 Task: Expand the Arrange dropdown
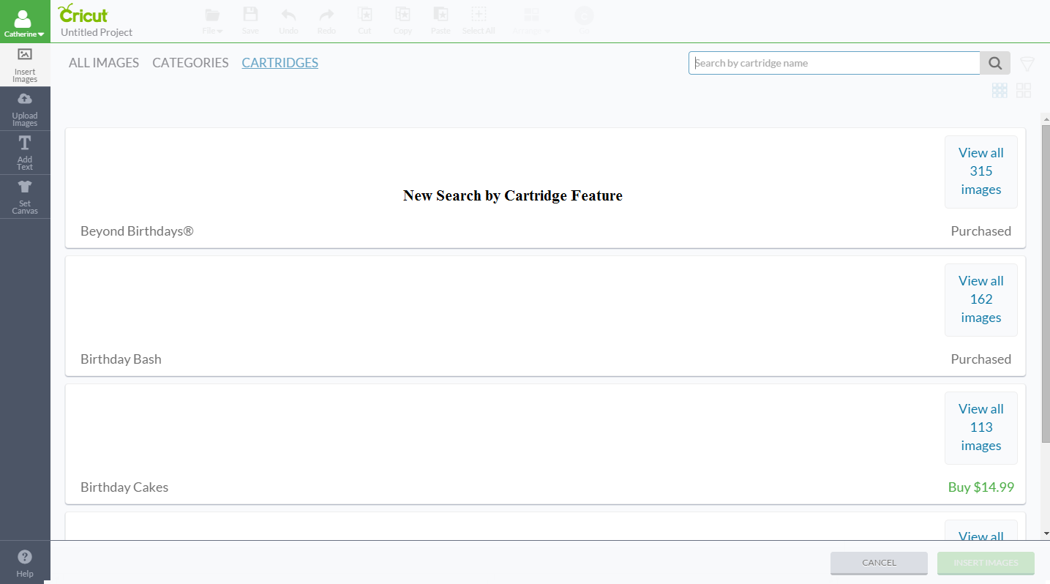[x=531, y=21]
